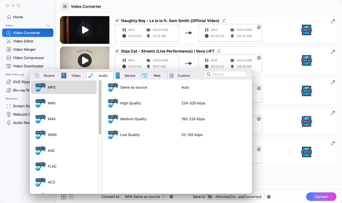Open output folder with the arrow icon
The width and height of the screenshot is (342, 203).
coord(269,197)
